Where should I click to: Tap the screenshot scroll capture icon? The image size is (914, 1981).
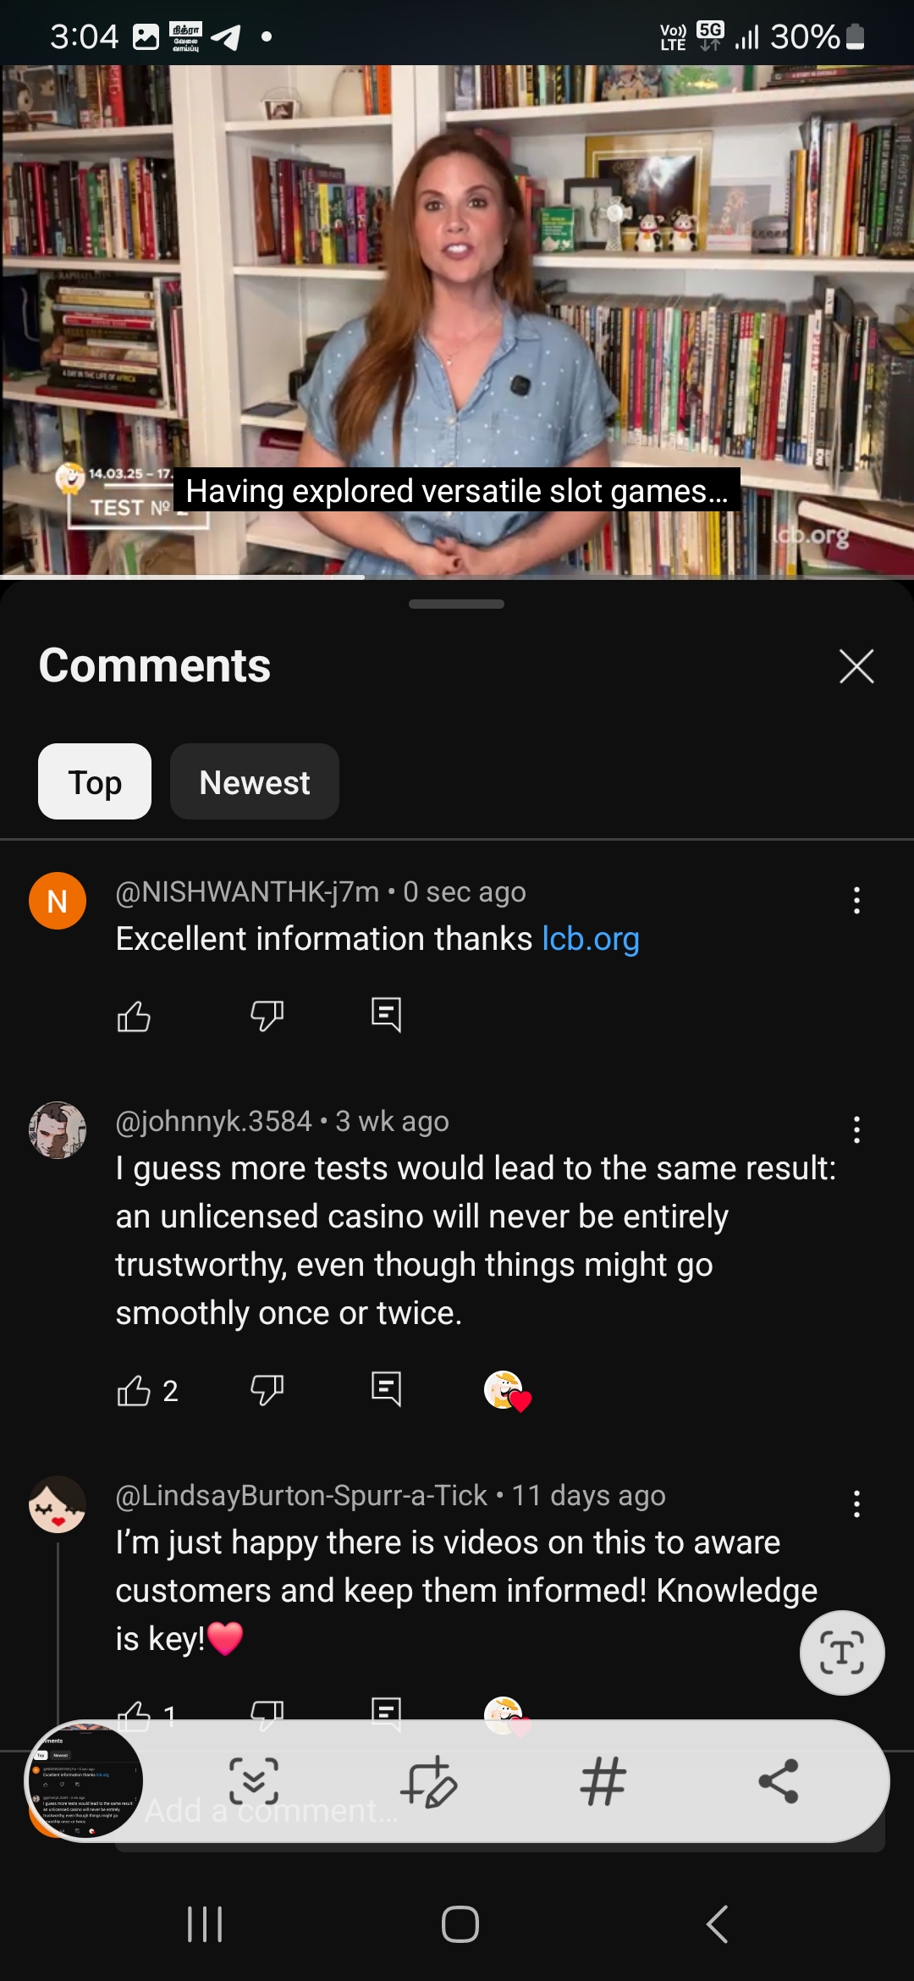[x=254, y=1781]
